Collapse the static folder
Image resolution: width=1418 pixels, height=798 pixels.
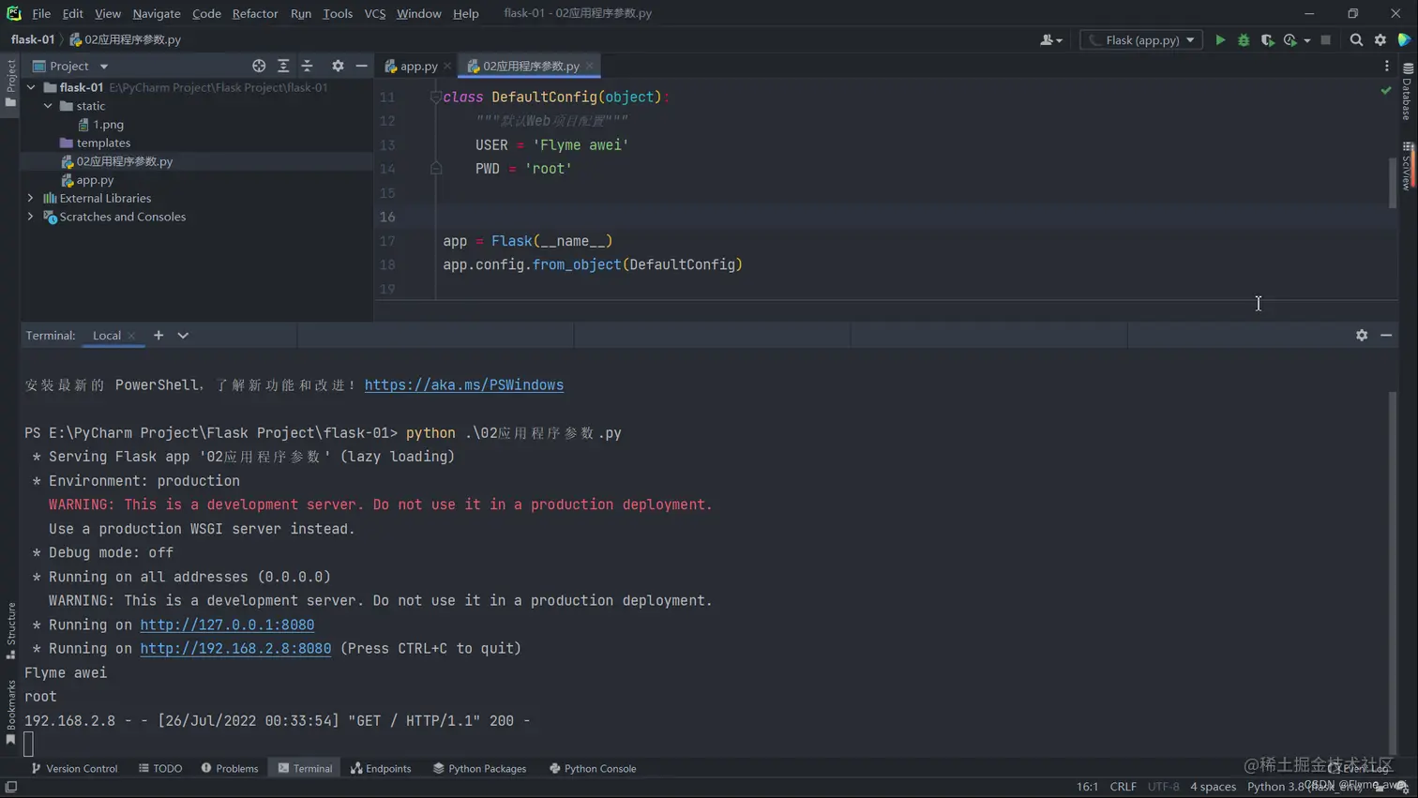coord(48,106)
